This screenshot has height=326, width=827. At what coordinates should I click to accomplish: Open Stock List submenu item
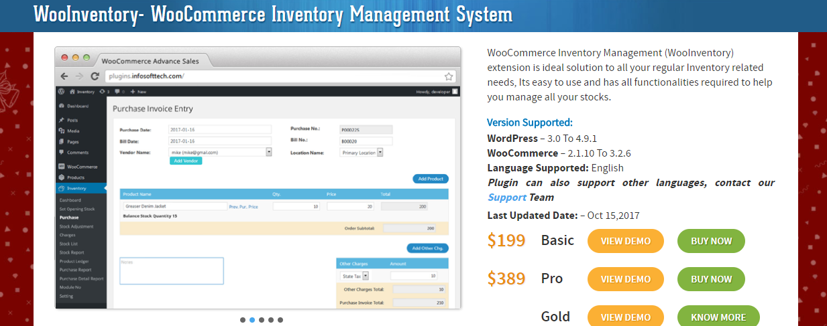point(69,244)
